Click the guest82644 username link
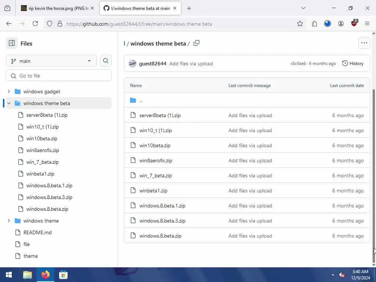The width and height of the screenshot is (376, 282). pos(152,64)
